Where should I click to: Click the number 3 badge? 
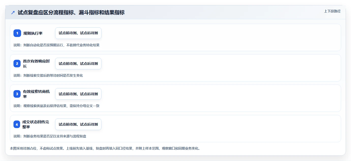point(17,94)
